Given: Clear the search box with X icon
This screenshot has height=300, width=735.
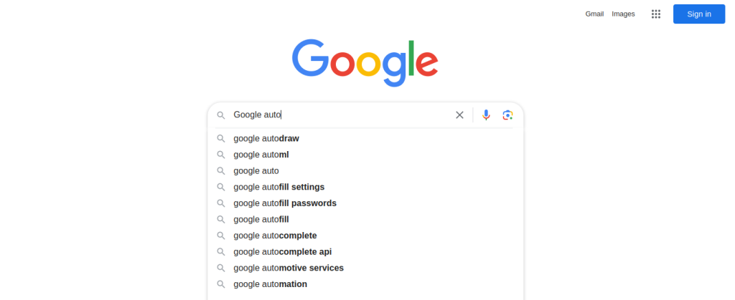Looking at the screenshot, I should (x=459, y=115).
